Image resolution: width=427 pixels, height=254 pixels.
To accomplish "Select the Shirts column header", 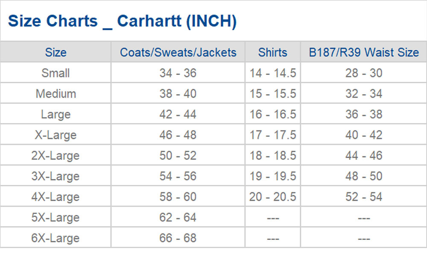I will click(x=273, y=52).
